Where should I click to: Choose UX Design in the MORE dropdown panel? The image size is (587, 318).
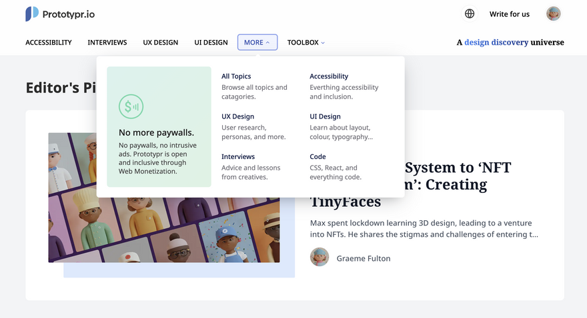point(237,116)
